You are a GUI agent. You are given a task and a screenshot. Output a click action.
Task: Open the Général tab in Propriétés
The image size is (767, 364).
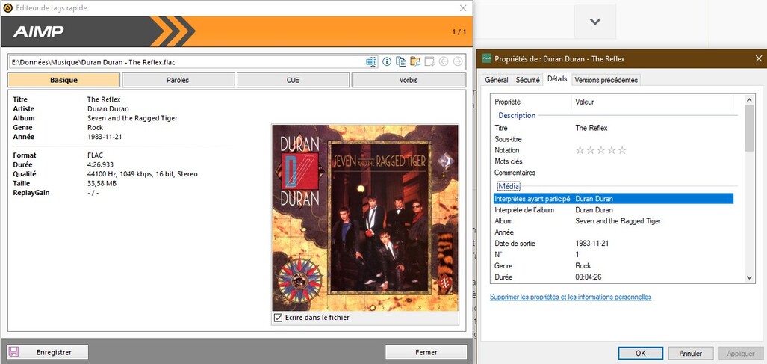tap(497, 80)
